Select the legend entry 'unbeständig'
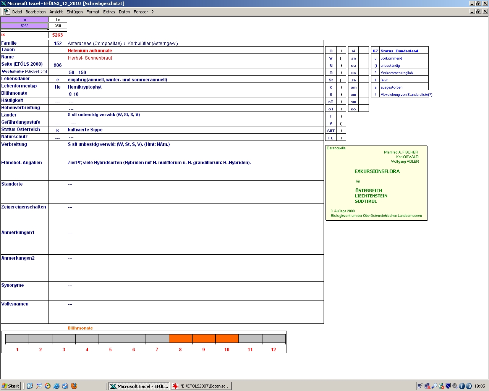The width and height of the screenshot is (489, 391). 404,65
